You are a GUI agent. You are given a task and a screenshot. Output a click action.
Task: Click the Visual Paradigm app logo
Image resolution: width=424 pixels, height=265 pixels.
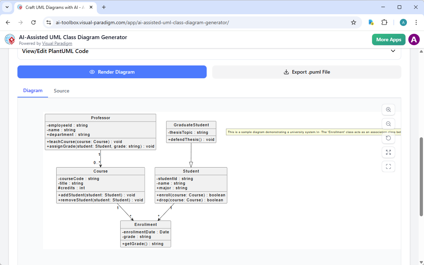(x=10, y=39)
